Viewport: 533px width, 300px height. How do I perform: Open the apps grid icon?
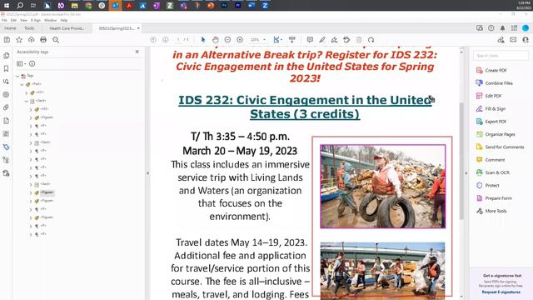(x=514, y=28)
